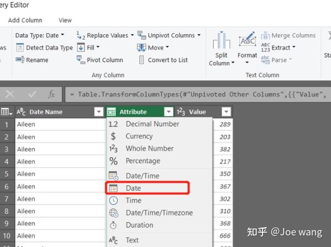The width and height of the screenshot is (331, 247).
Task: Open the Value column filter dropdown
Action: point(226,112)
